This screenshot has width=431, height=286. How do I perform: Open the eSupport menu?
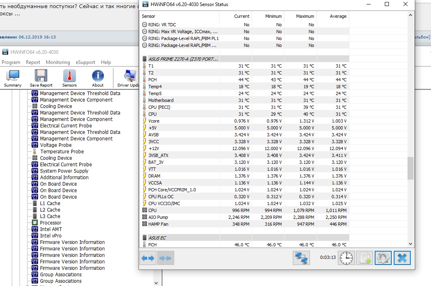[x=85, y=62]
